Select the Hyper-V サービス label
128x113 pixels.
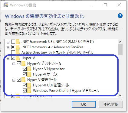tap(45, 74)
